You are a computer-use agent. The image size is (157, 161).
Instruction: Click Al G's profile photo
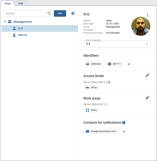coord(141,26)
